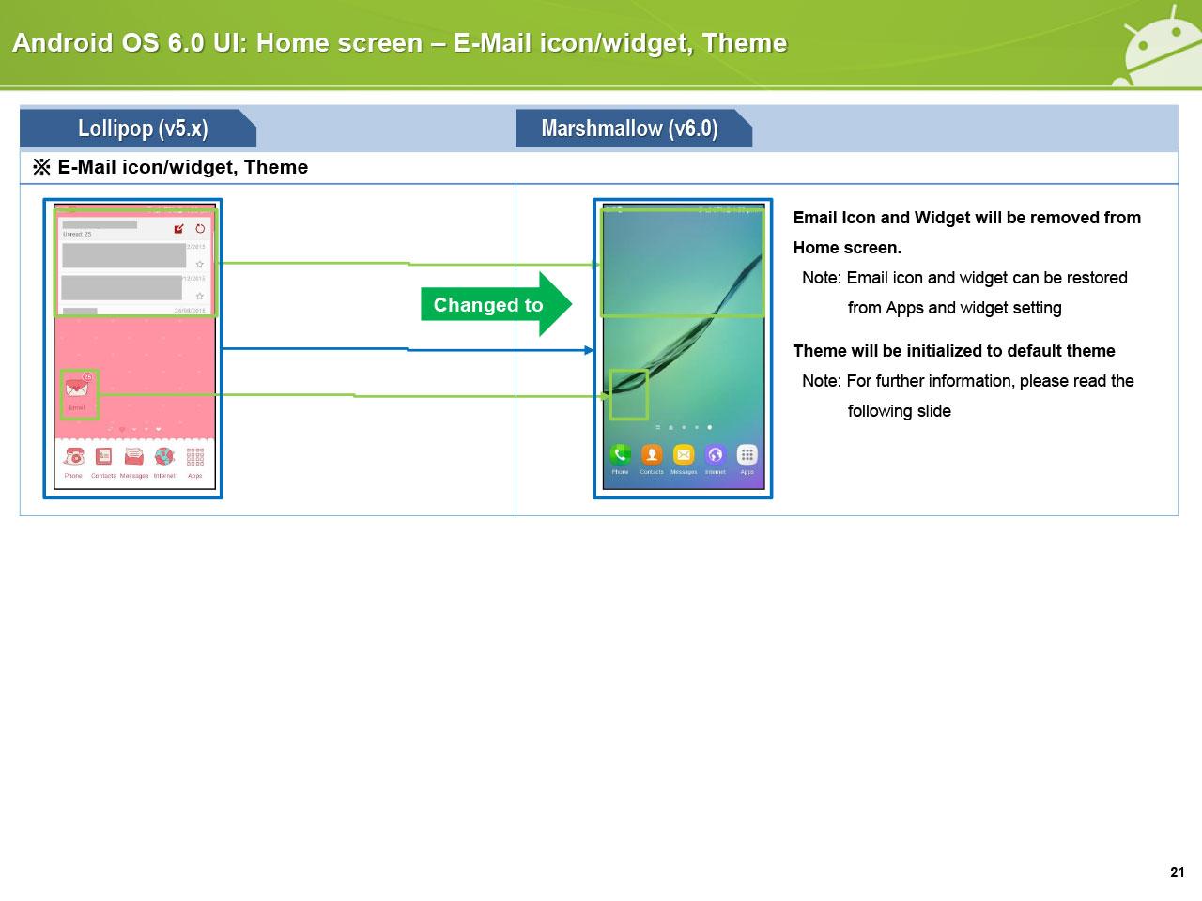Image resolution: width=1202 pixels, height=901 pixels.
Task: Launch Internet globe in Lollipop dock
Action: tap(164, 457)
